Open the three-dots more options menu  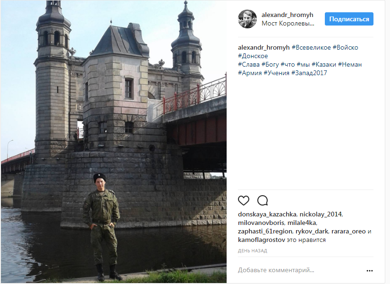pyautogui.click(x=370, y=271)
